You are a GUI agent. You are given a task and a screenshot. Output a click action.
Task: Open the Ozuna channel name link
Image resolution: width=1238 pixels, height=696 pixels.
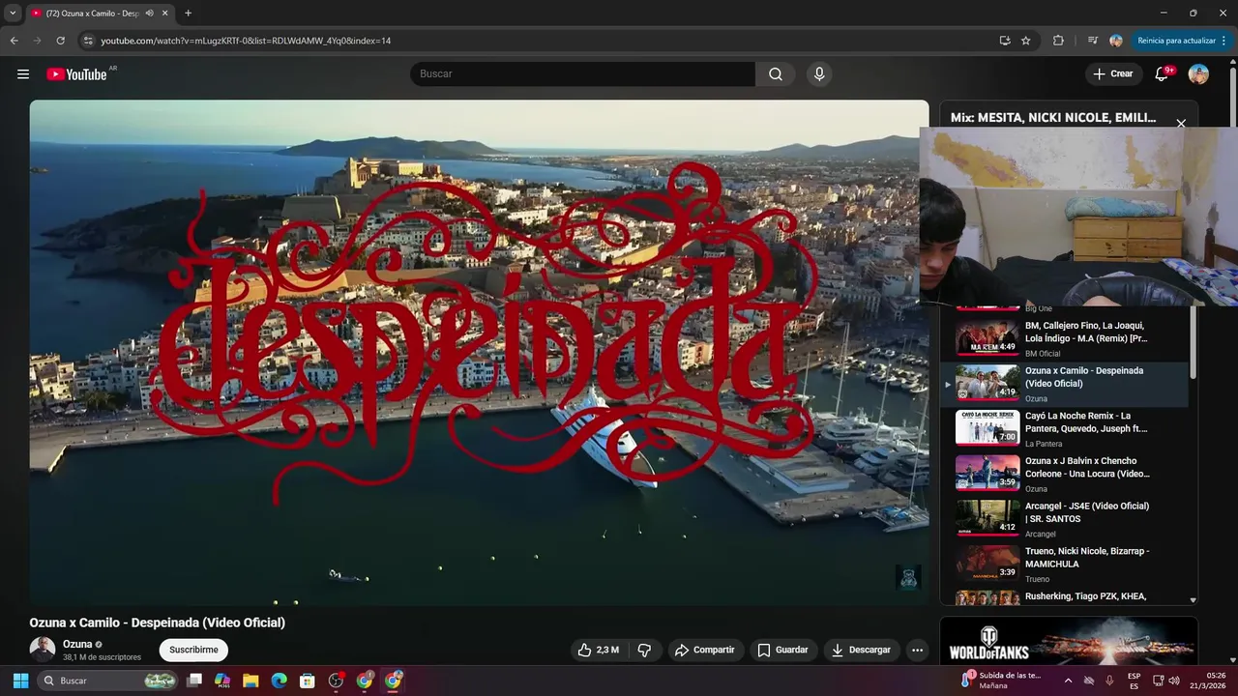click(77, 644)
